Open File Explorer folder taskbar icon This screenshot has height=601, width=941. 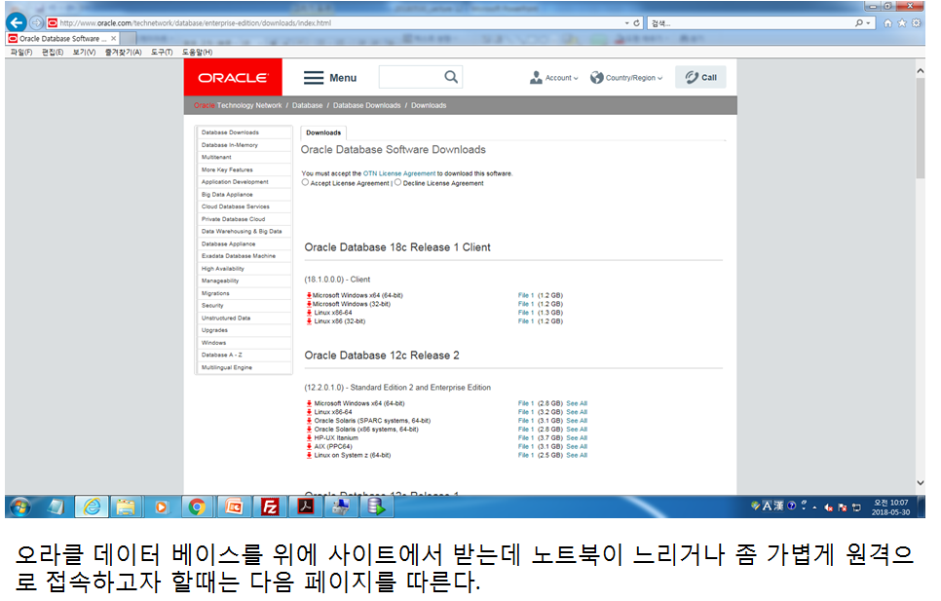(x=126, y=507)
